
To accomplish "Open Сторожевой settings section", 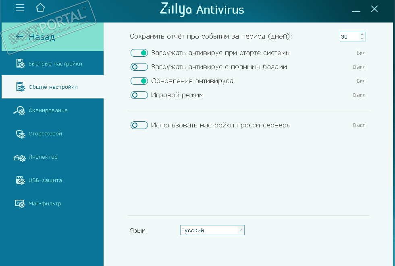I will click(x=52, y=134).
